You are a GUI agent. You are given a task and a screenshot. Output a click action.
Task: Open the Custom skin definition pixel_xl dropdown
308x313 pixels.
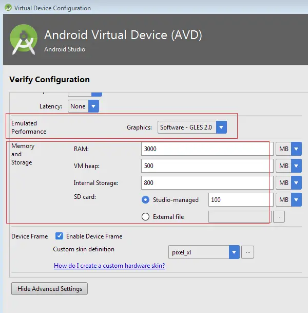[204, 252]
